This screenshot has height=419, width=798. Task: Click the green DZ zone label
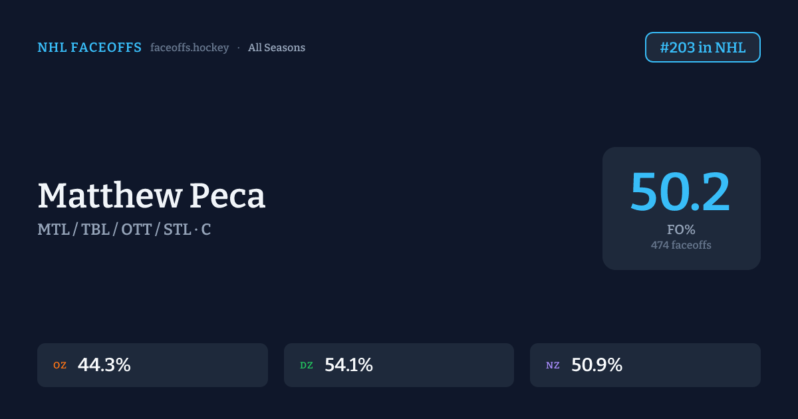[x=307, y=366]
